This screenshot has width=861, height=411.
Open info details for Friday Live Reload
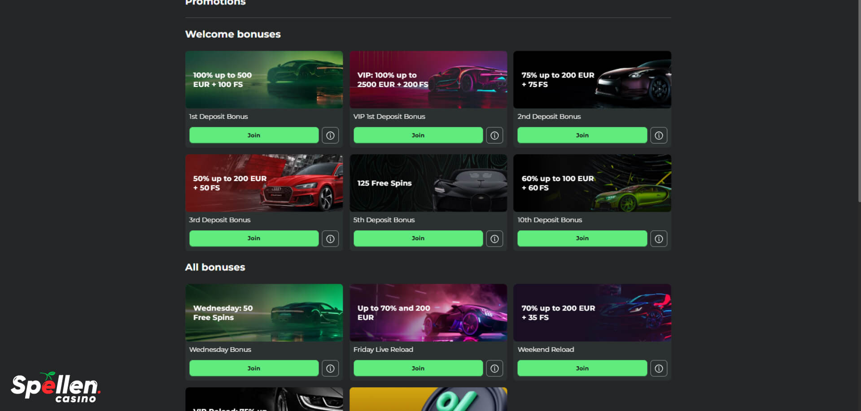point(494,368)
